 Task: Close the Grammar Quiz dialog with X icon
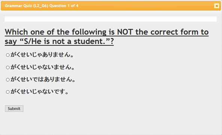(x=216, y=6)
